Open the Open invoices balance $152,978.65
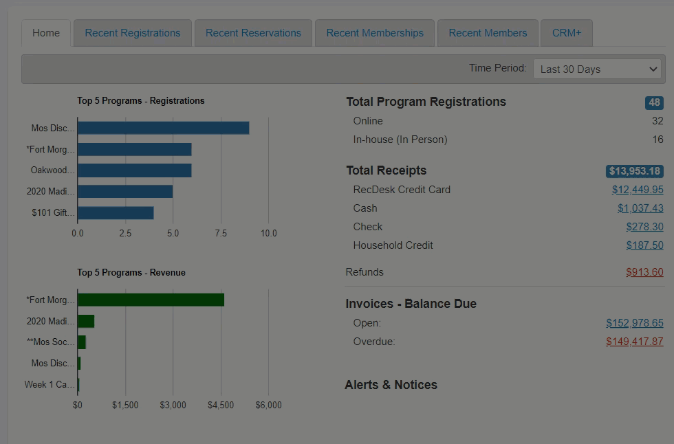The image size is (674, 444). (x=634, y=323)
